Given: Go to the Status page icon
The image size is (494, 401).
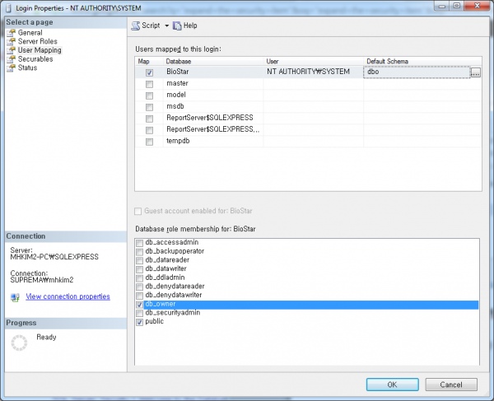Looking at the screenshot, I should (x=11, y=68).
